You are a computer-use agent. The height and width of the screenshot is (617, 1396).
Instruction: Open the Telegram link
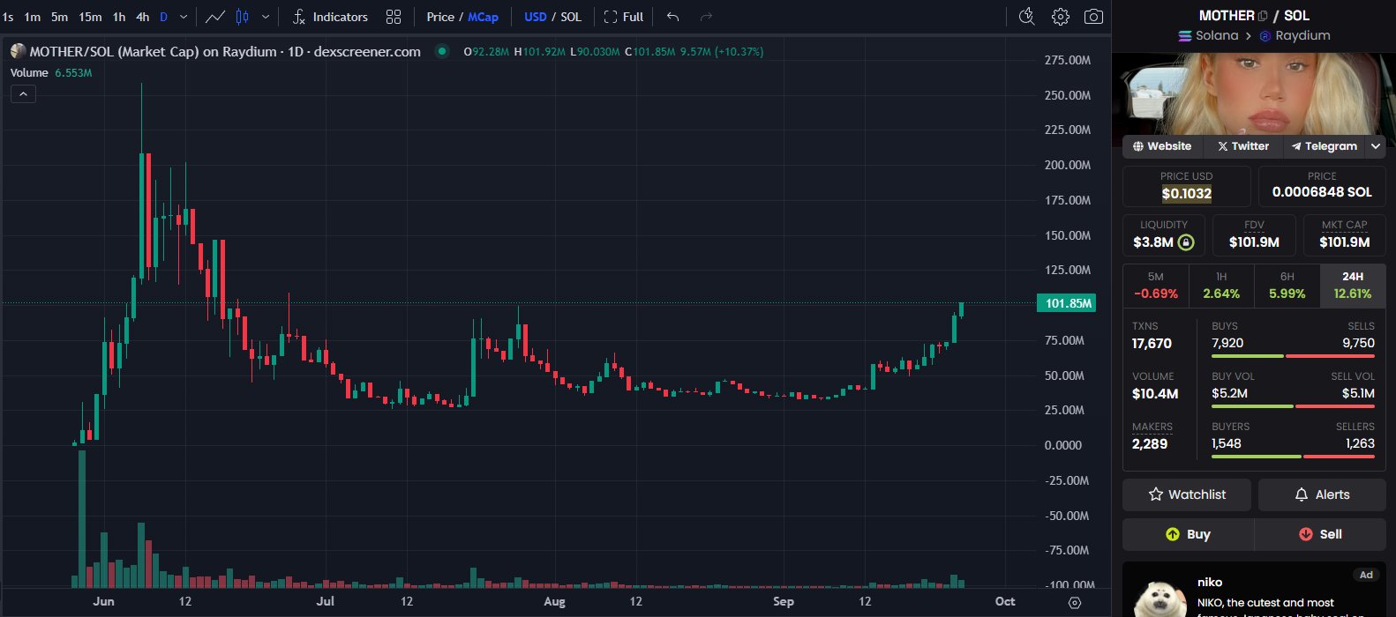pos(1324,146)
